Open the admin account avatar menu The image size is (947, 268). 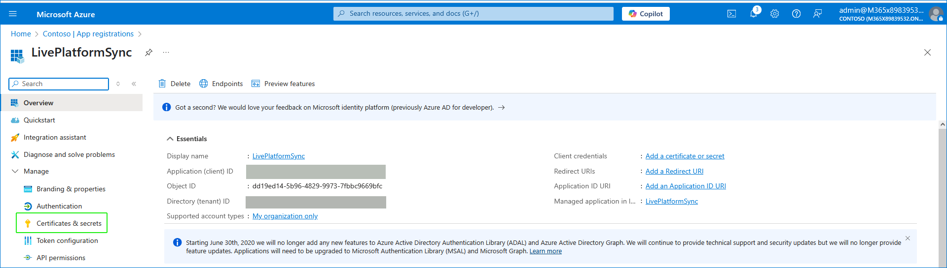(935, 14)
